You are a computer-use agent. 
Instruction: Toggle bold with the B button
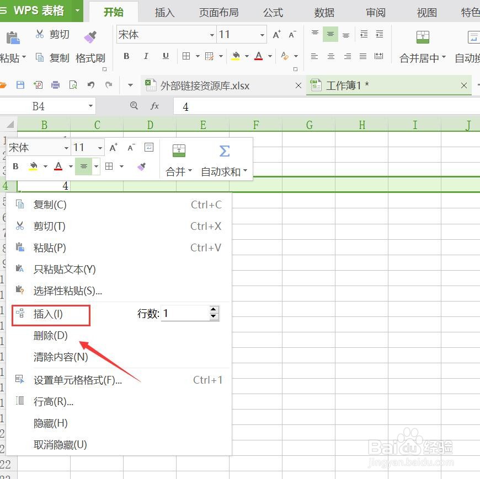126,56
